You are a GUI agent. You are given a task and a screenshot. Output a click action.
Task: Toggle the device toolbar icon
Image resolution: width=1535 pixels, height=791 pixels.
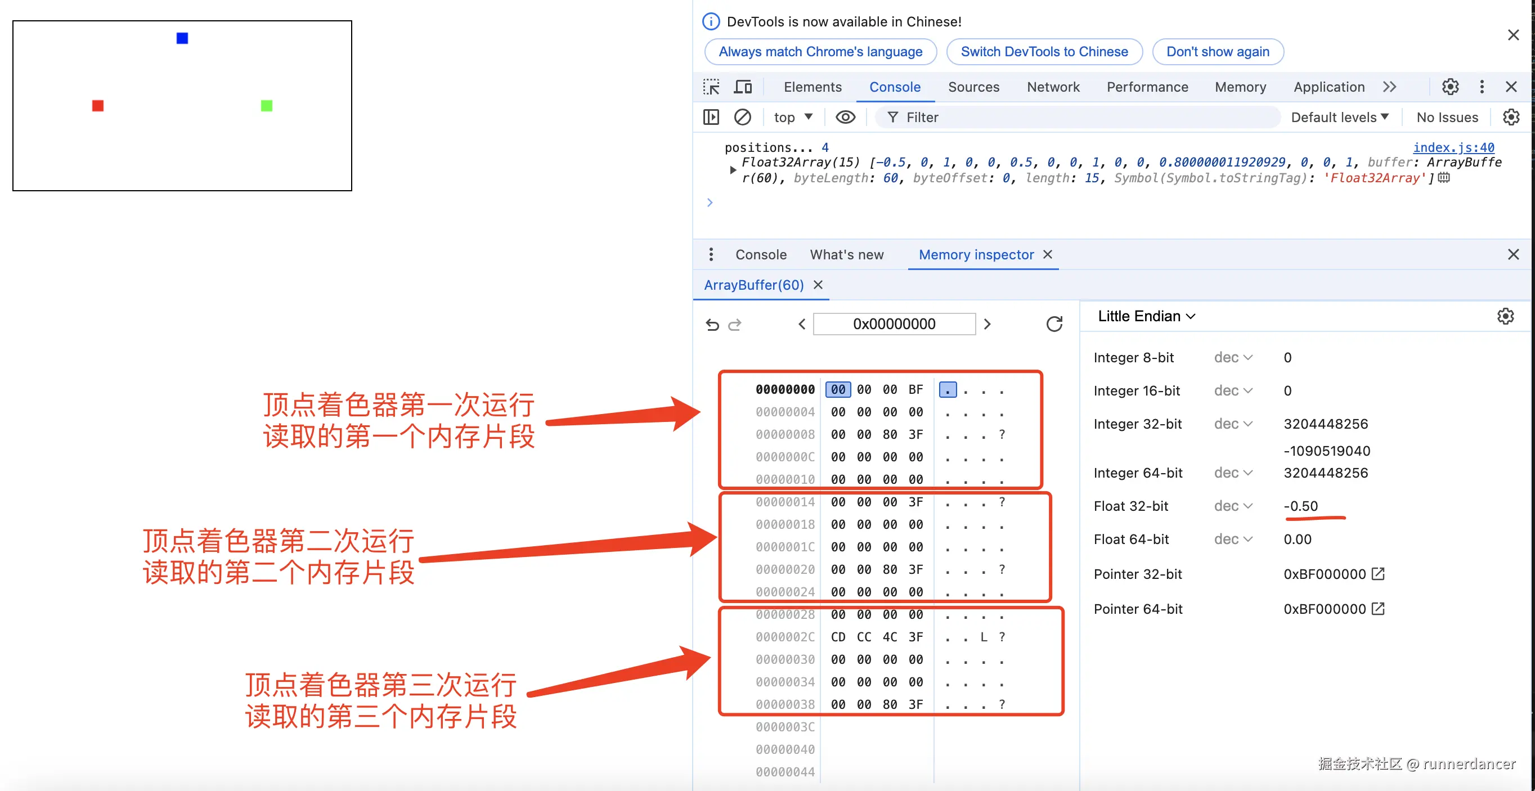(x=743, y=87)
